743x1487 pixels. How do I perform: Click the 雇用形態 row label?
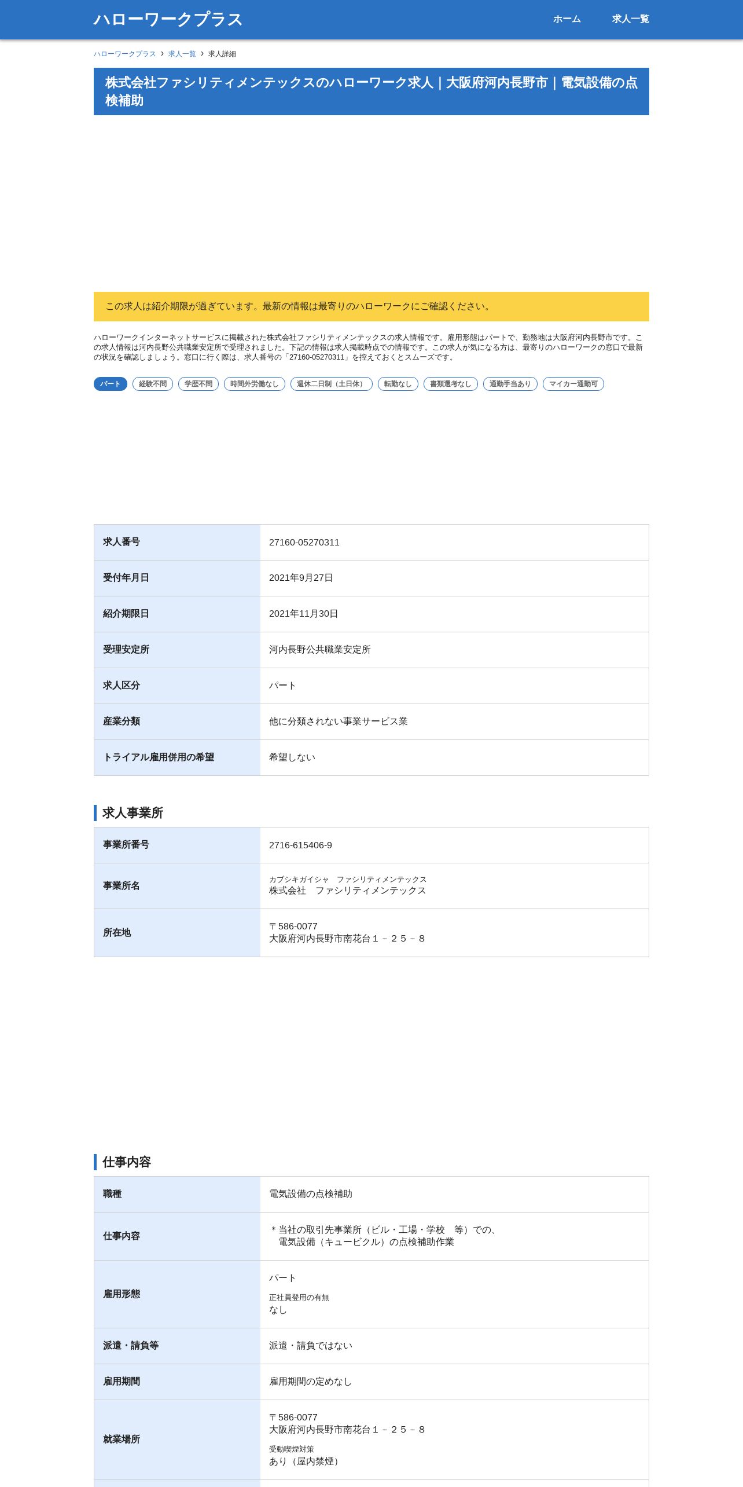[122, 1294]
